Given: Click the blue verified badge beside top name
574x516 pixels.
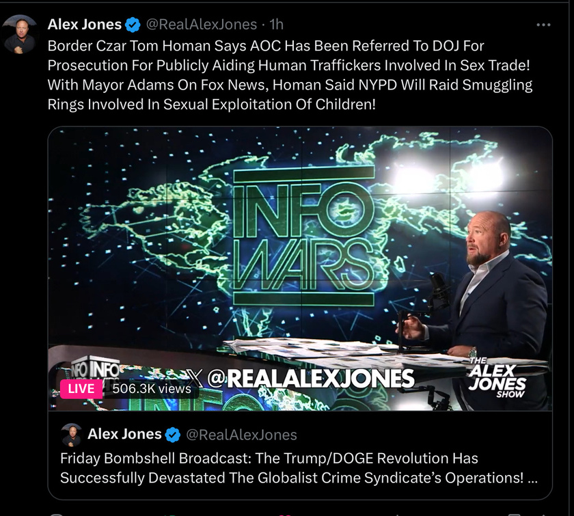Looking at the screenshot, I should coord(133,25).
